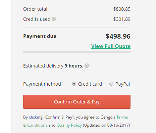Click the '9 hours.' delivery estimate text
Screen dimensions: 156x133
pos(74,66)
